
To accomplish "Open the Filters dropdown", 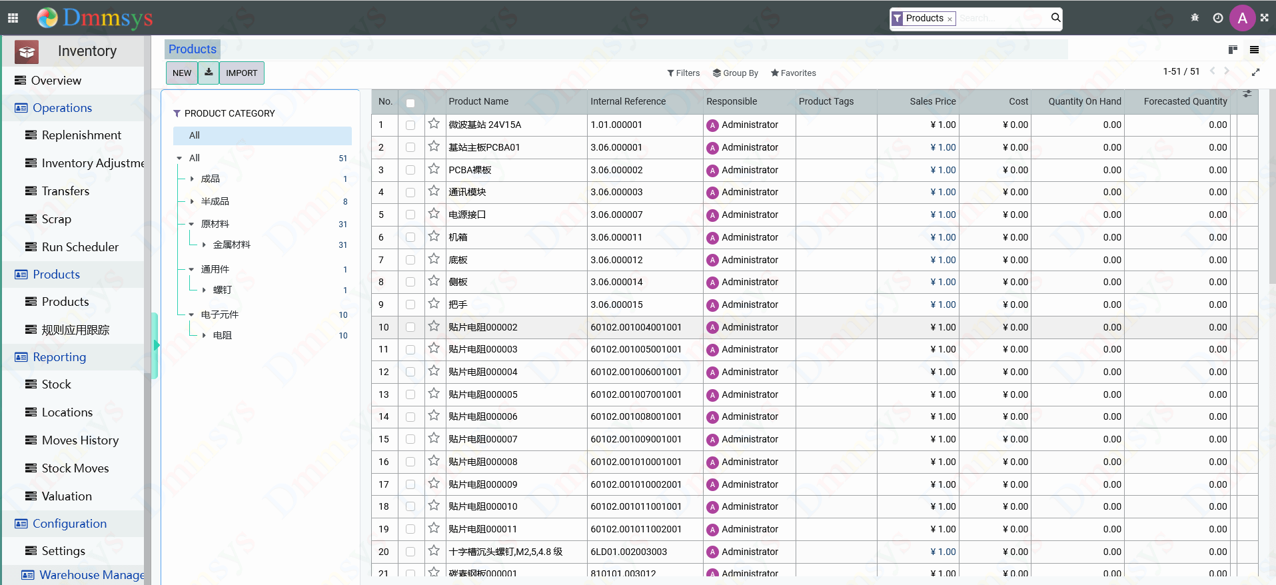I will click(x=684, y=73).
